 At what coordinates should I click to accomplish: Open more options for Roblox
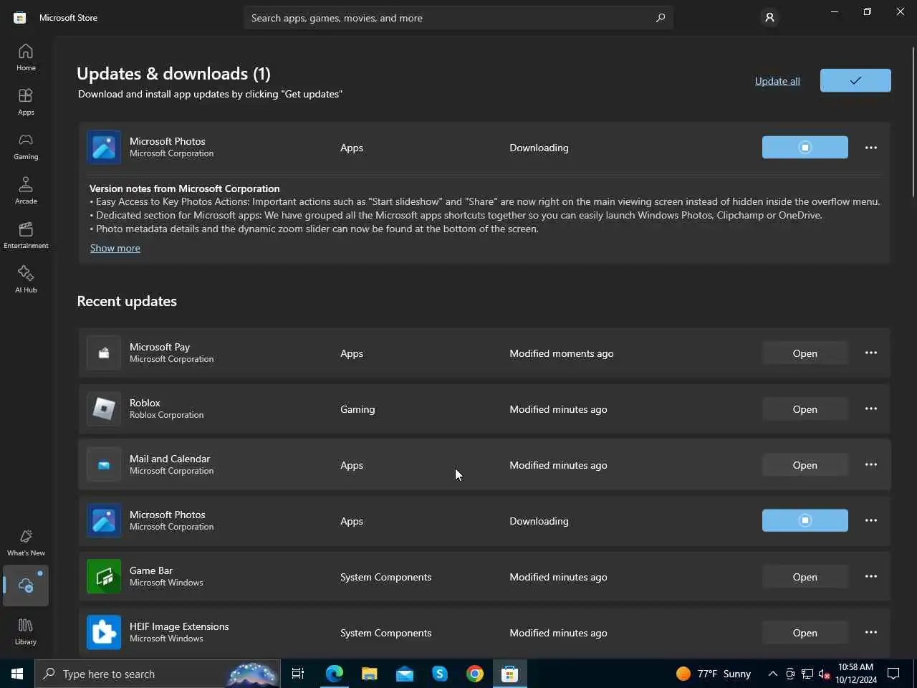pos(871,409)
